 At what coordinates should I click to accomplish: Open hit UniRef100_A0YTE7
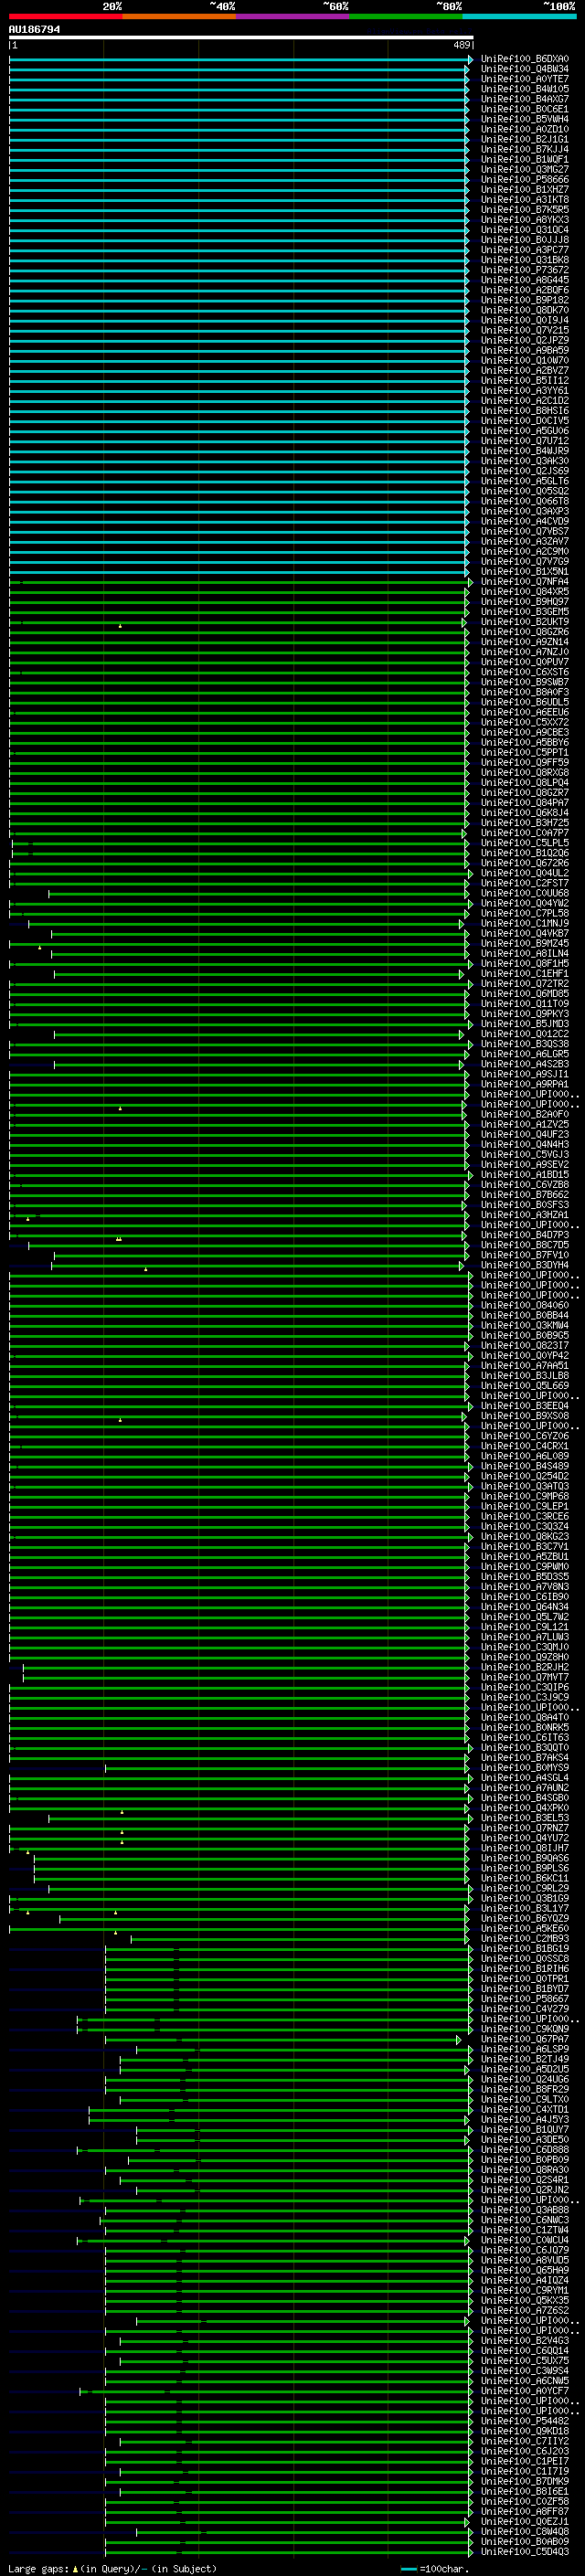(x=525, y=79)
